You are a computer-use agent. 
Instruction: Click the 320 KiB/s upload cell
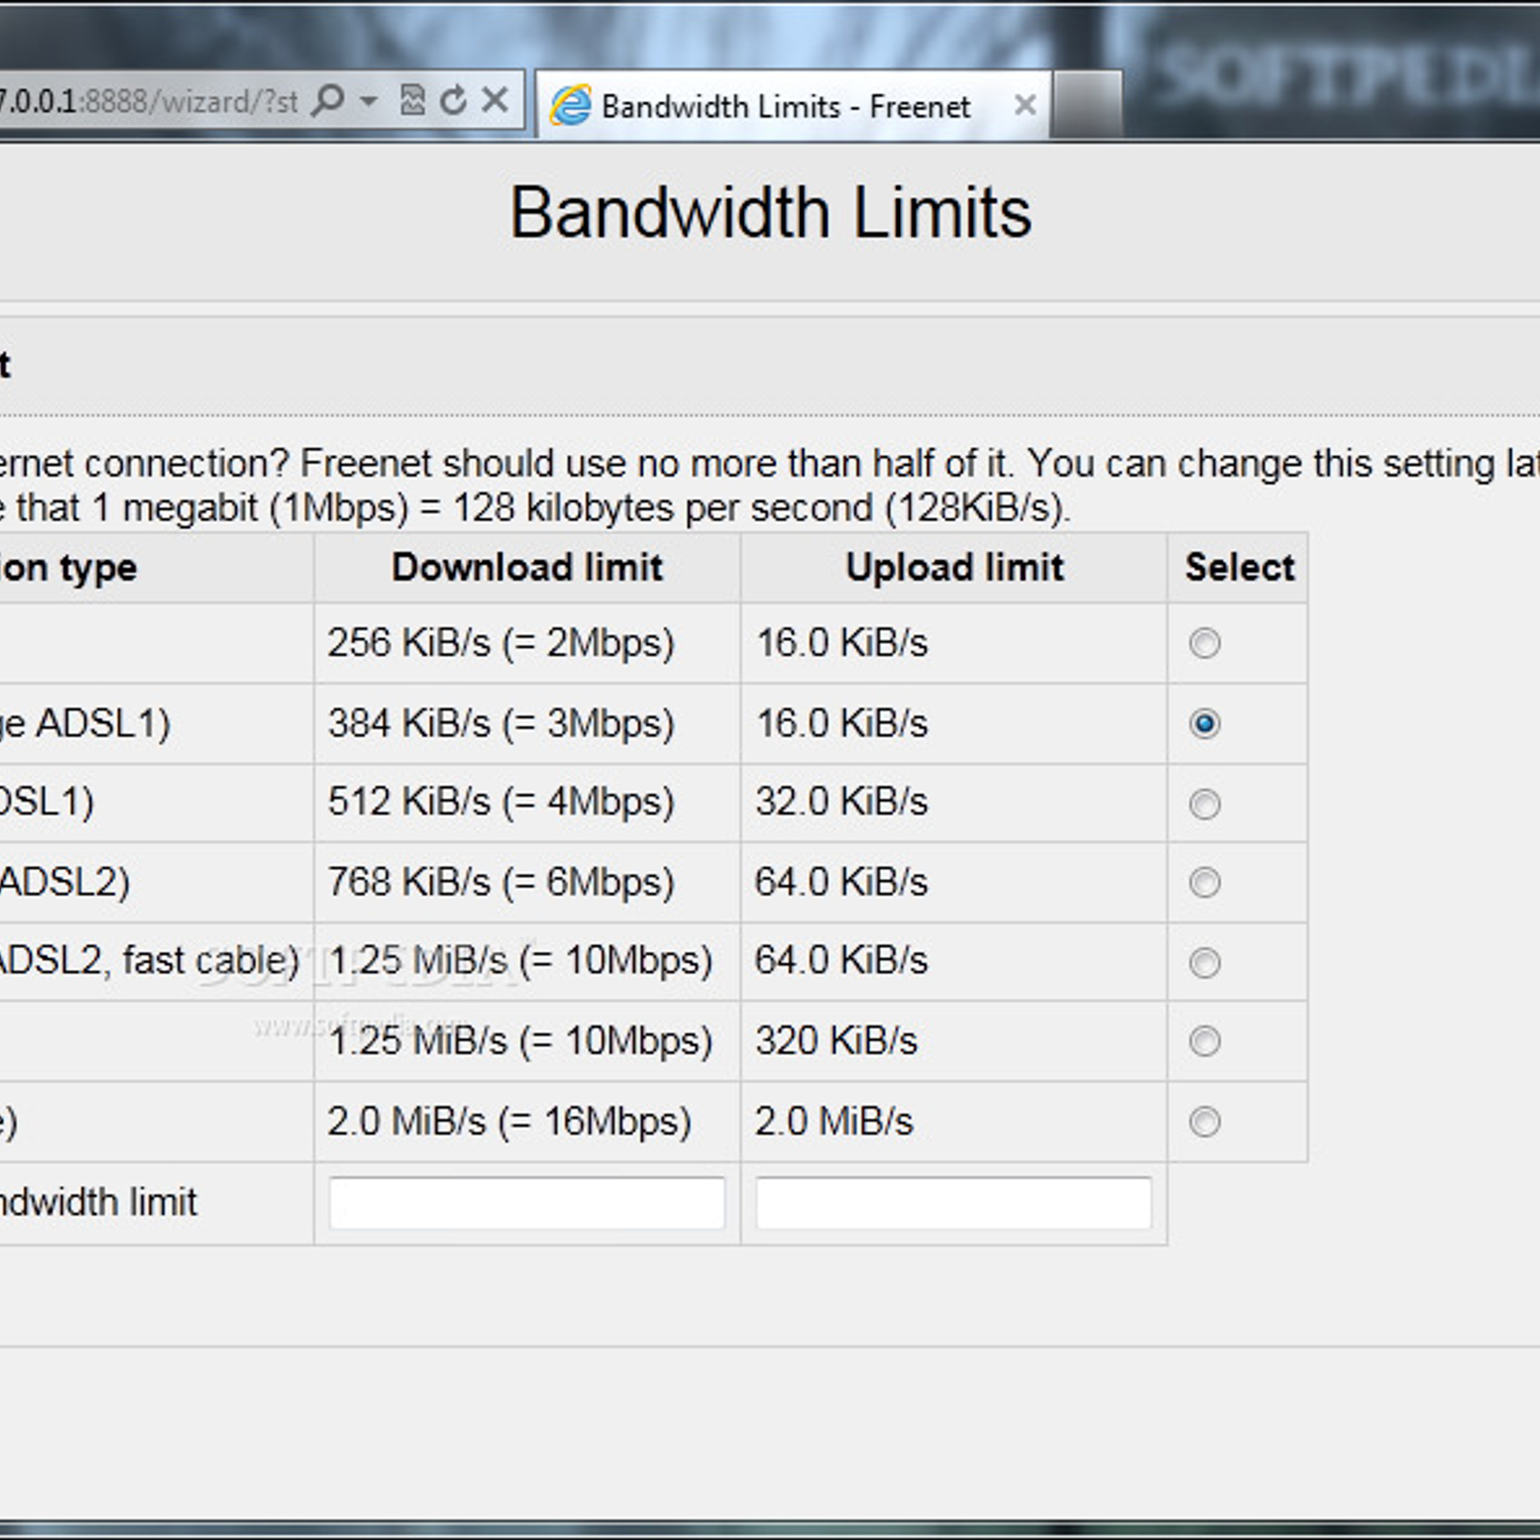point(955,1041)
